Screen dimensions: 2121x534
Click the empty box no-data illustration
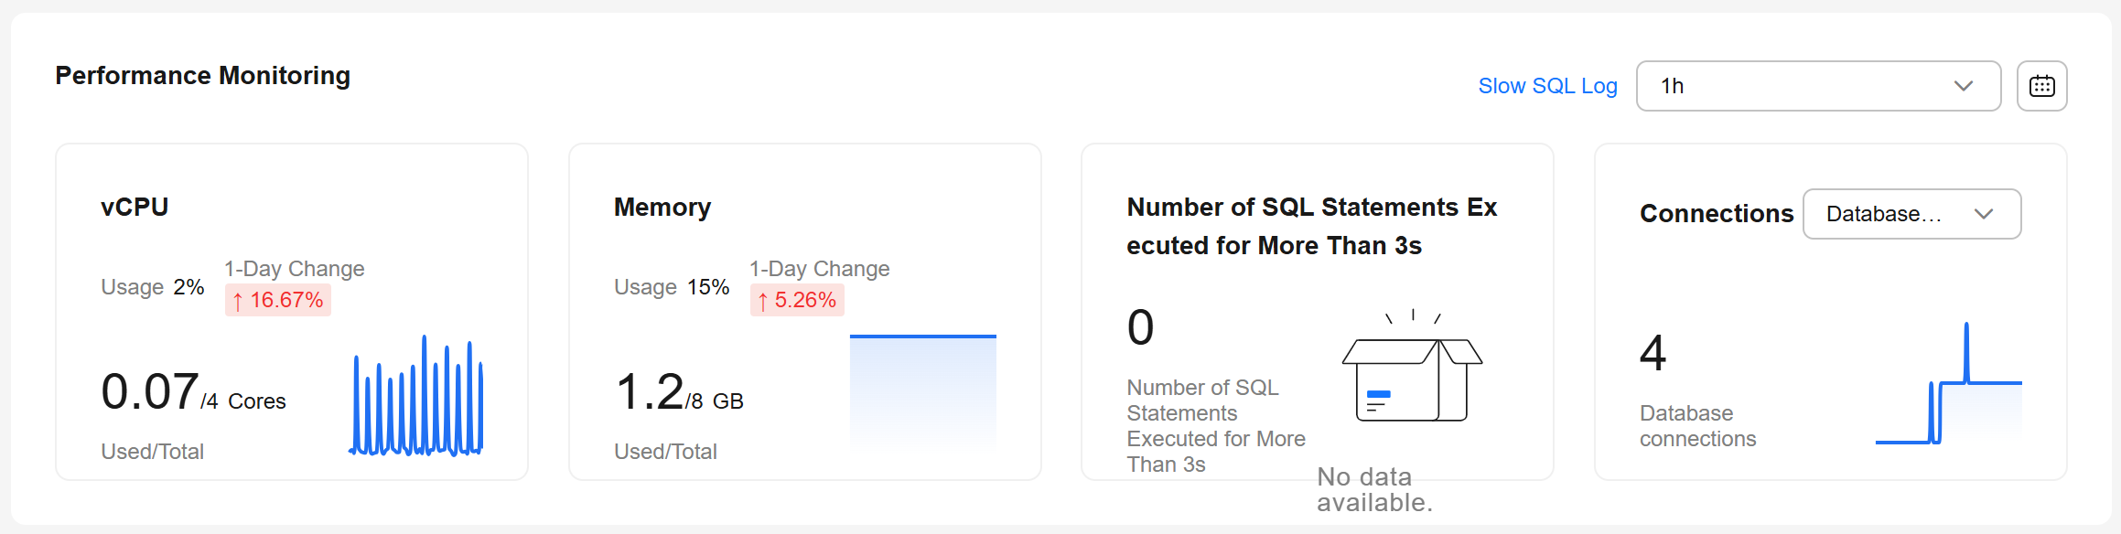point(1412,366)
